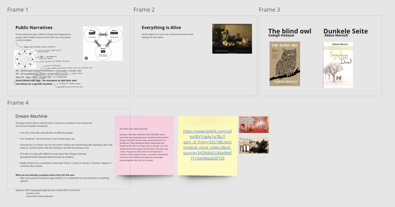Image resolution: width=395 pixels, height=207 pixels.
Task: Click the 'In each particular place' paragraph
Action: pyautogui.click(x=43, y=37)
